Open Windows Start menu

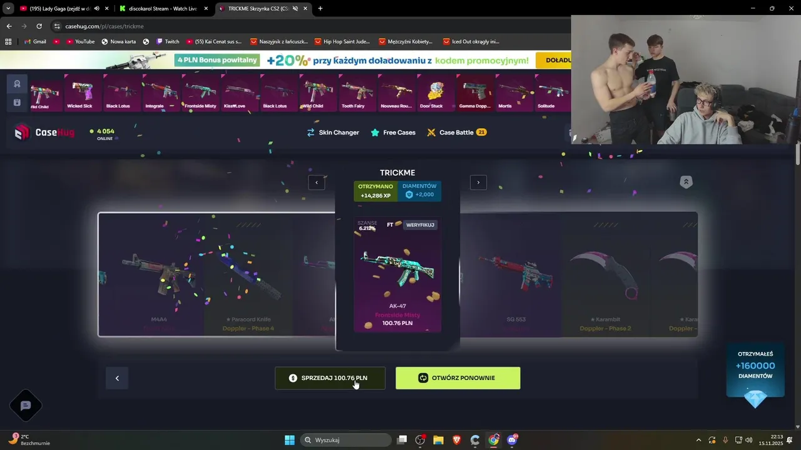click(289, 440)
